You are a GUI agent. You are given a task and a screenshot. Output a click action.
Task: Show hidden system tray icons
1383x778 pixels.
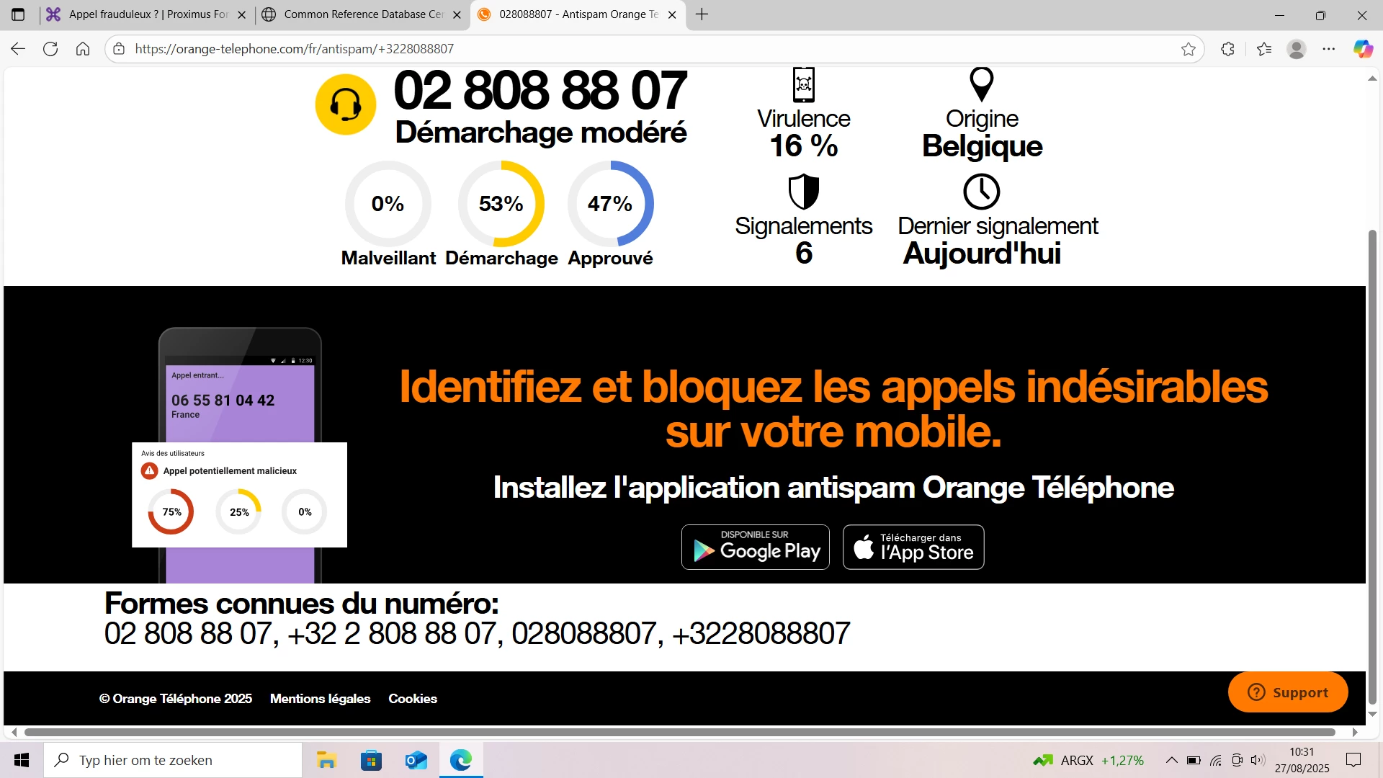pos(1172,760)
